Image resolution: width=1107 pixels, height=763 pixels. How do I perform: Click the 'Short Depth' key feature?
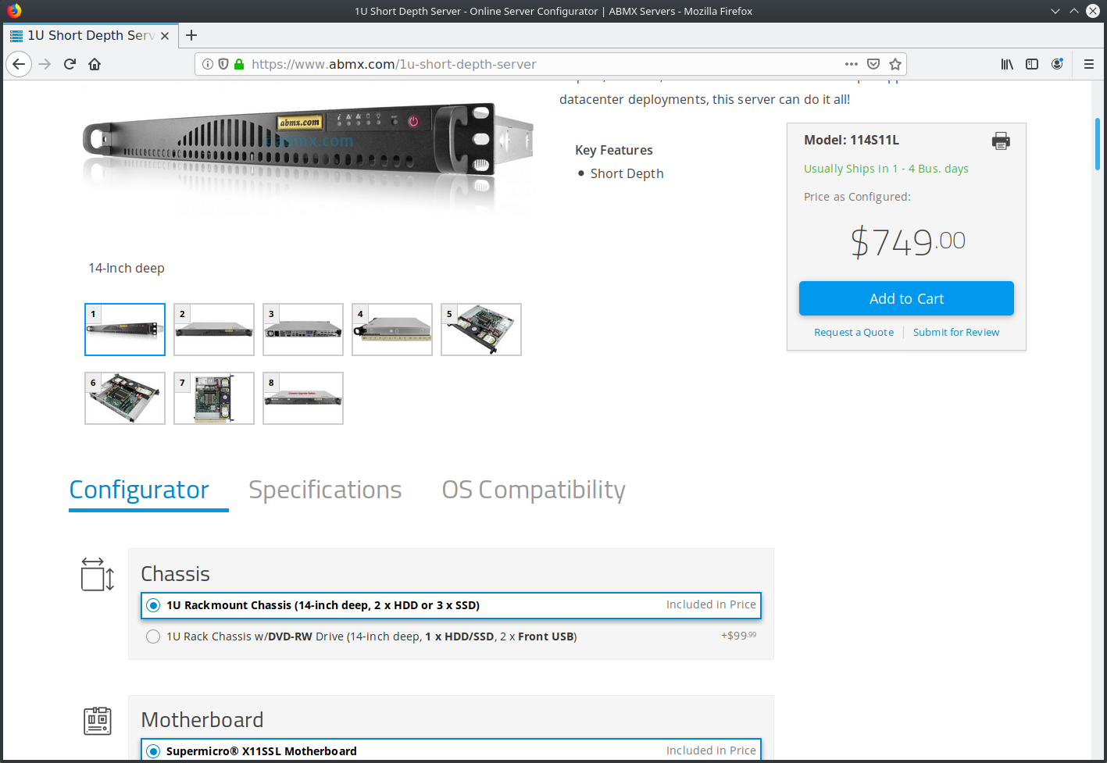pyautogui.click(x=627, y=173)
